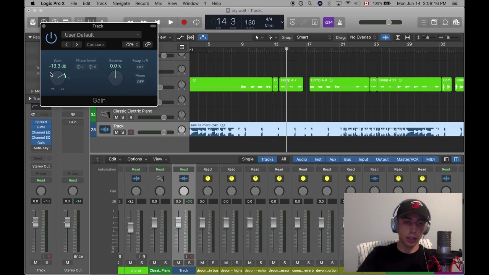Screen dimensions: 489x275
Task: Toggle the automation curve show button
Action: (180, 37)
